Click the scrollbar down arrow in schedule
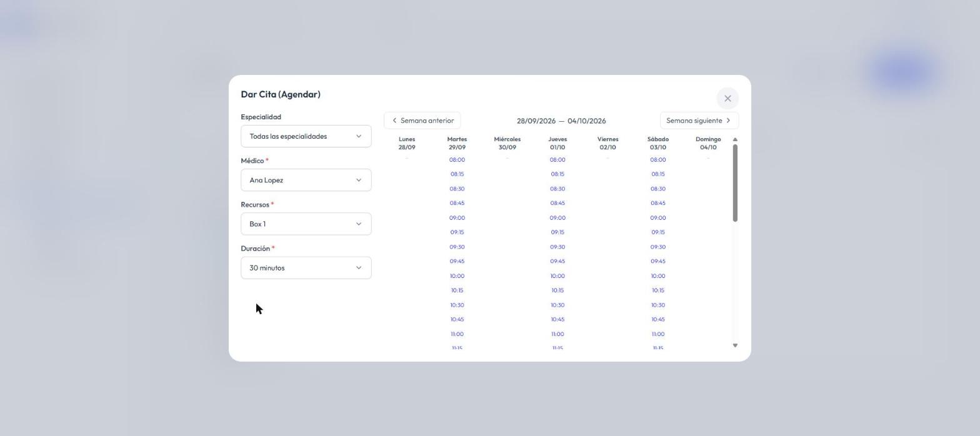The height and width of the screenshot is (436, 980). pos(735,345)
